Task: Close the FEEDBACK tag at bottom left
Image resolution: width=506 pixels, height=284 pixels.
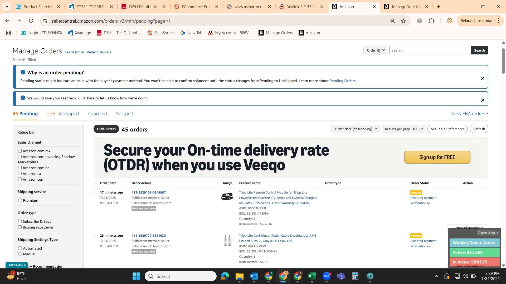Action: (x=25, y=265)
